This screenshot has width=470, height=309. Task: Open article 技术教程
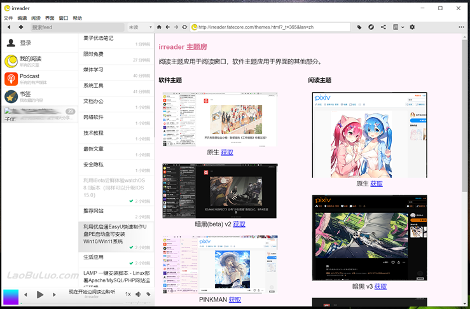[x=116, y=136]
